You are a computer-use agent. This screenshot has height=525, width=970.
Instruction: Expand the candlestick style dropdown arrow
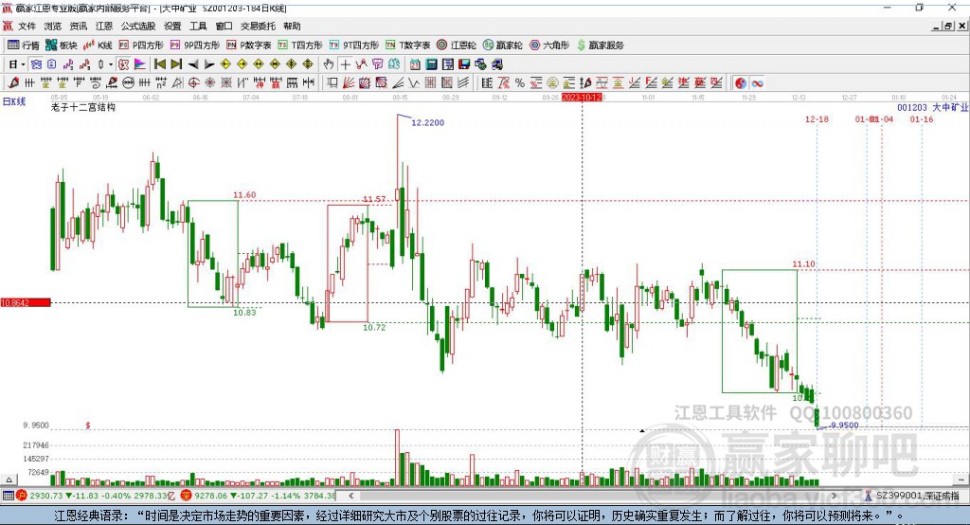[x=111, y=64]
